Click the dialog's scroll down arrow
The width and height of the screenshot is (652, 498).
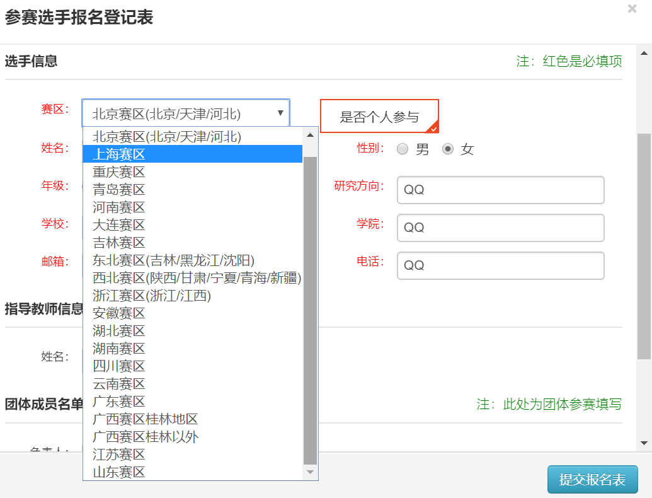(x=644, y=443)
